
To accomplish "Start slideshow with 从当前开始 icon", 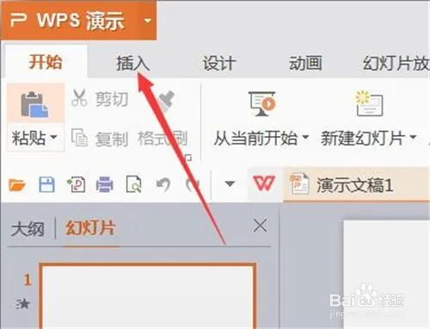I will [x=261, y=104].
